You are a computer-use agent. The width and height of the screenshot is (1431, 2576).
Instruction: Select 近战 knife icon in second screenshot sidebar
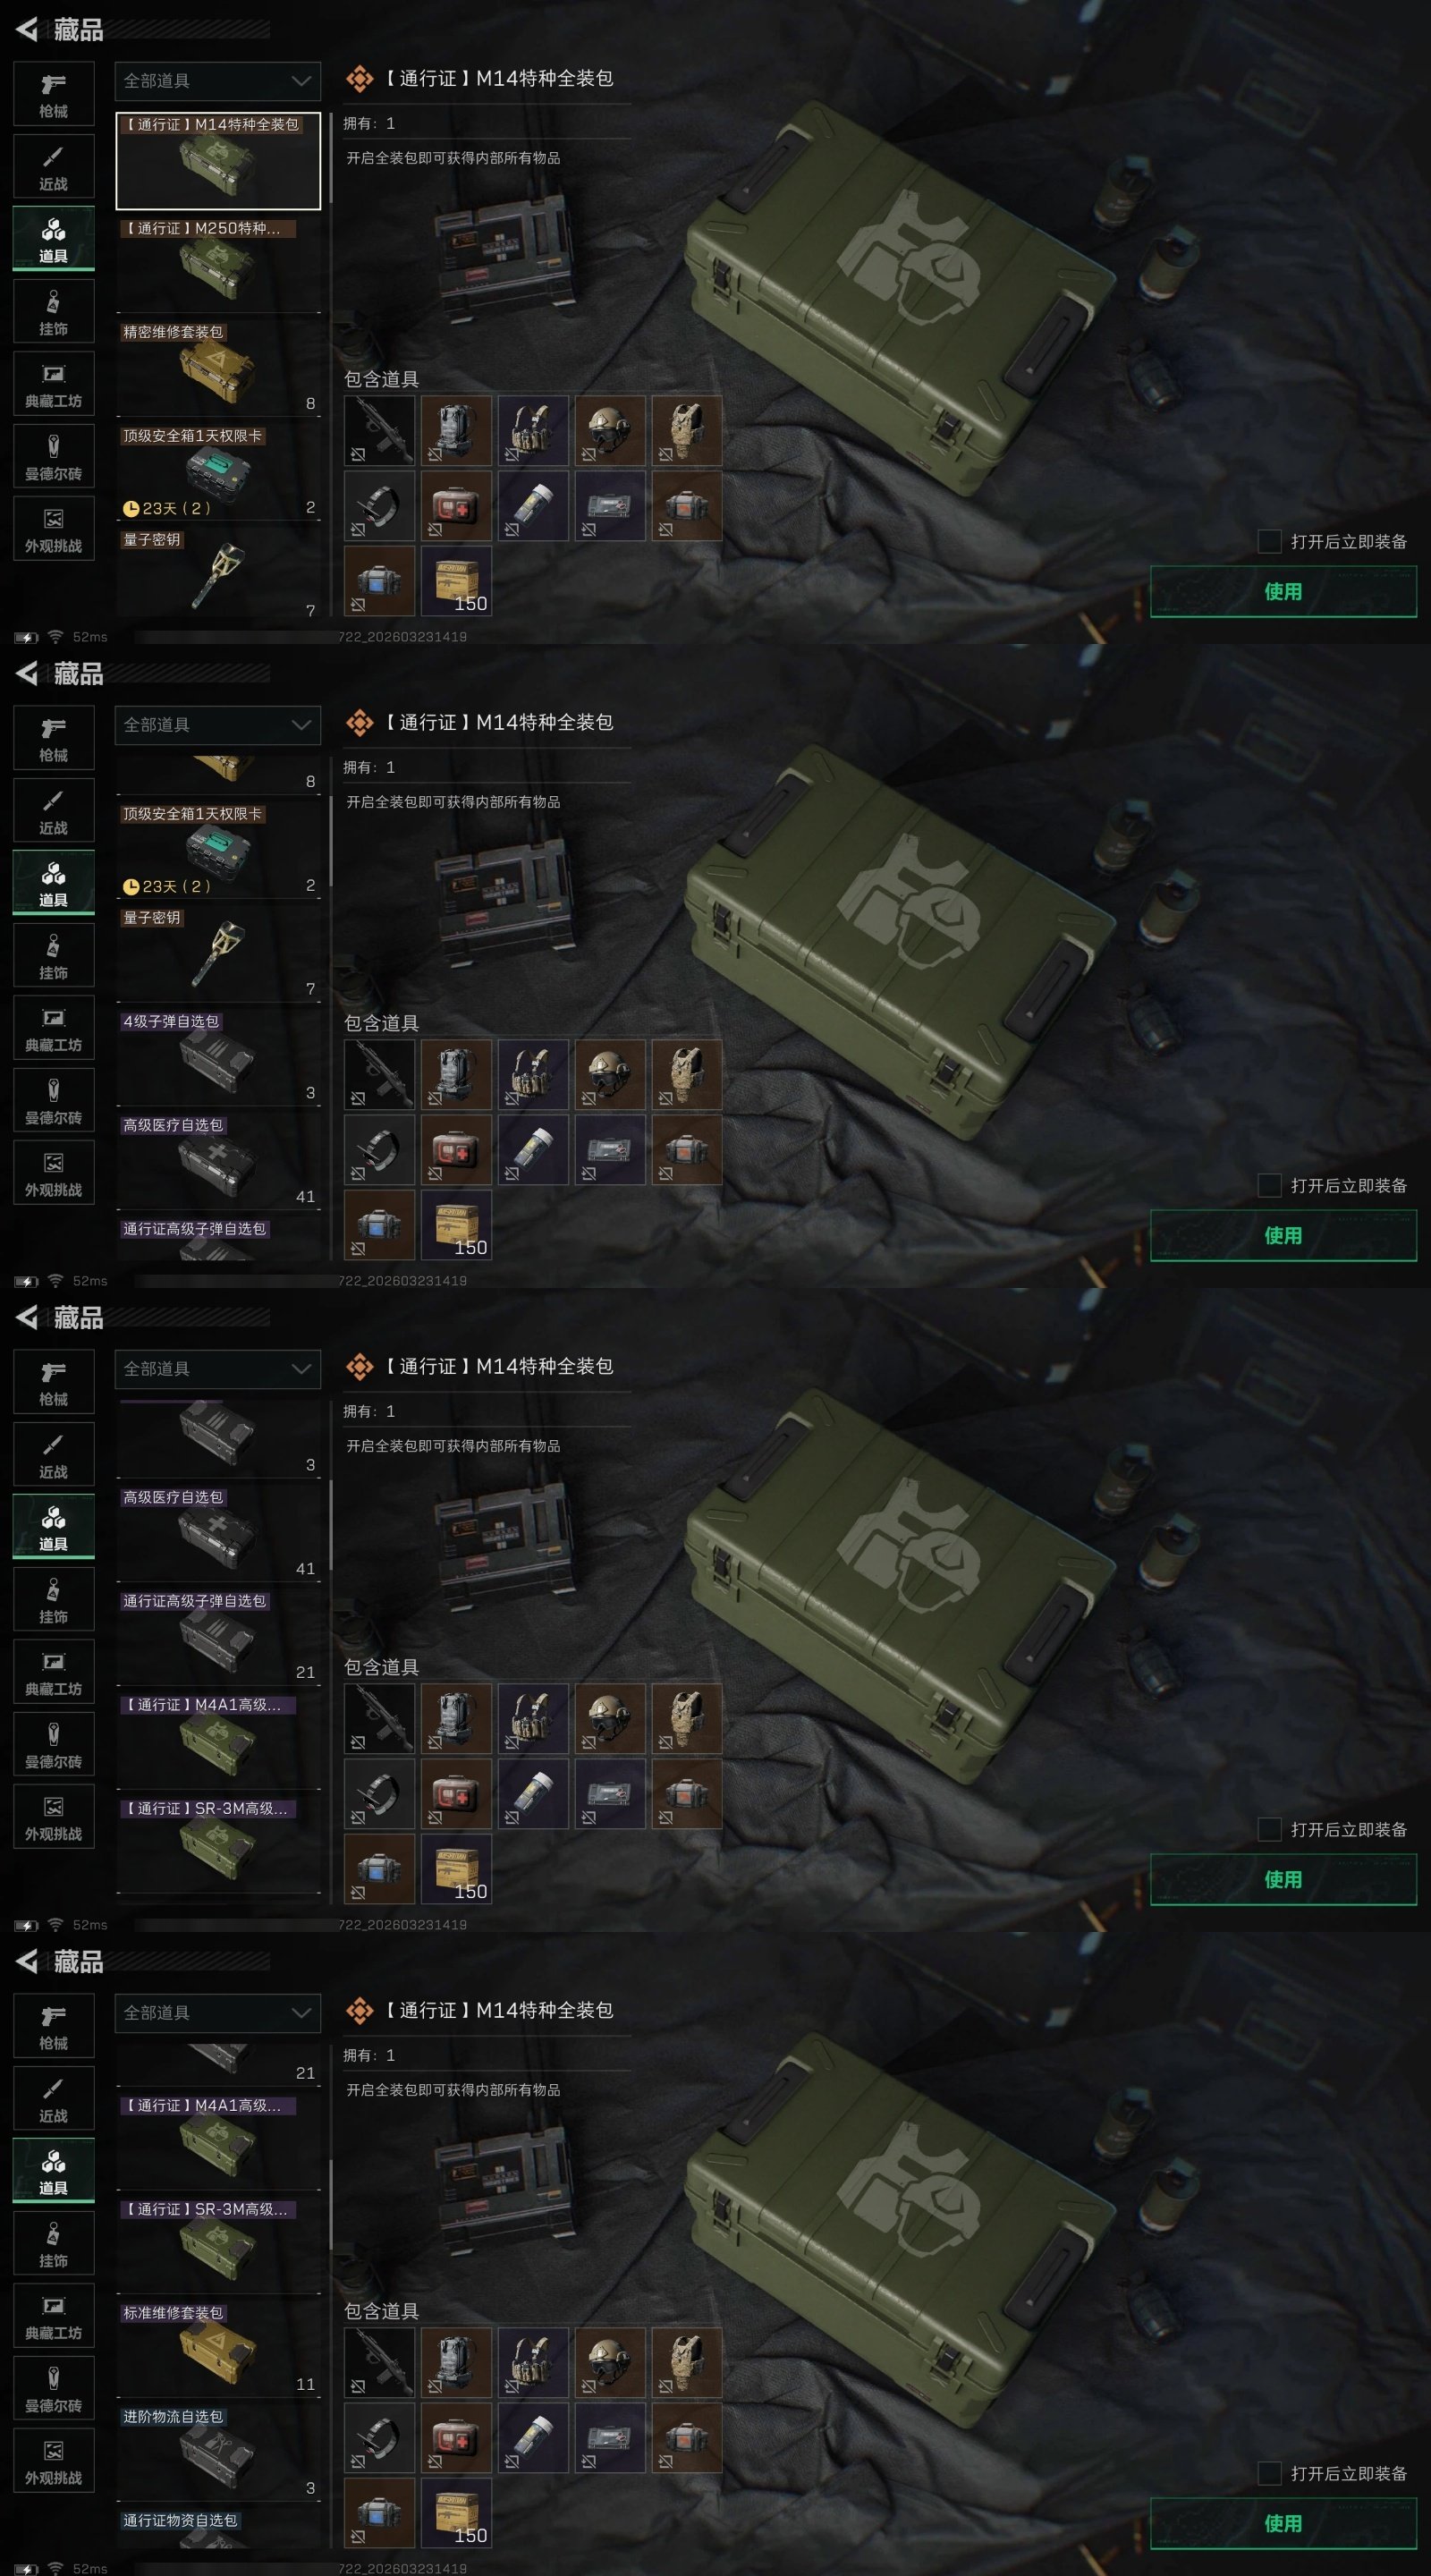53,810
